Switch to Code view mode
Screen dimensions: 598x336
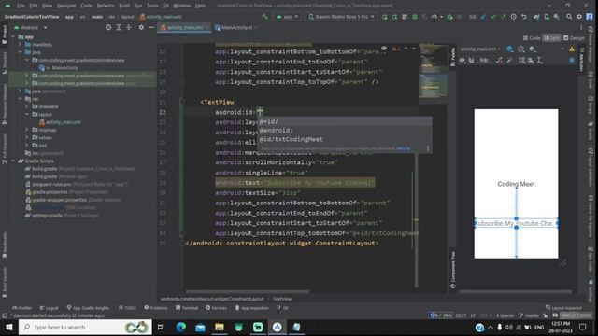click(532, 38)
